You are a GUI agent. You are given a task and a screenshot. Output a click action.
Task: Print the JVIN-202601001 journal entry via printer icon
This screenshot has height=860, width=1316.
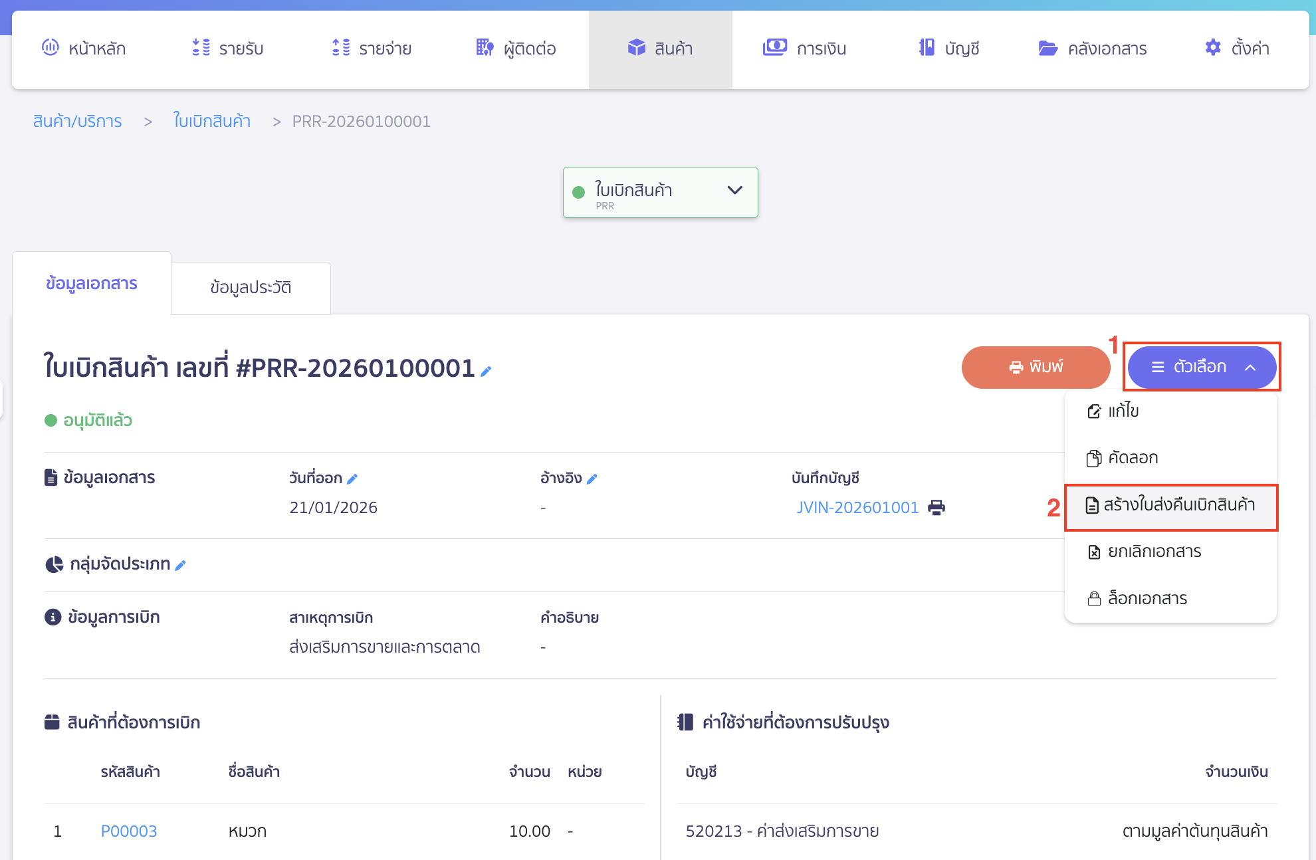pos(937,506)
